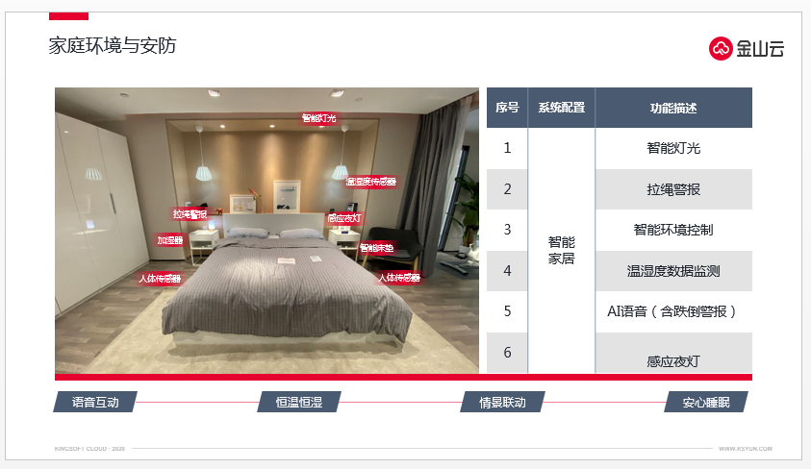This screenshot has width=811, height=469.
Task: Select the 情景联动 banner
Action: coord(502,402)
